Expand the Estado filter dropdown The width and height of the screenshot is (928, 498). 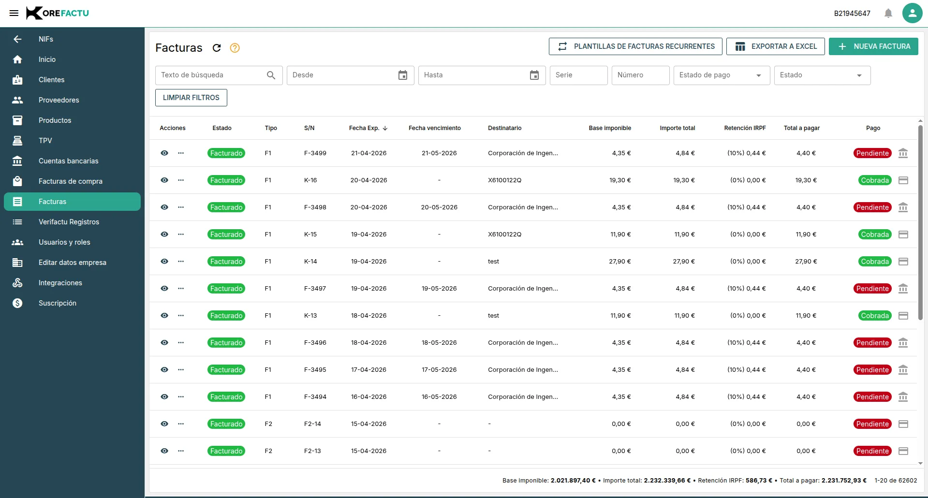pyautogui.click(x=822, y=75)
